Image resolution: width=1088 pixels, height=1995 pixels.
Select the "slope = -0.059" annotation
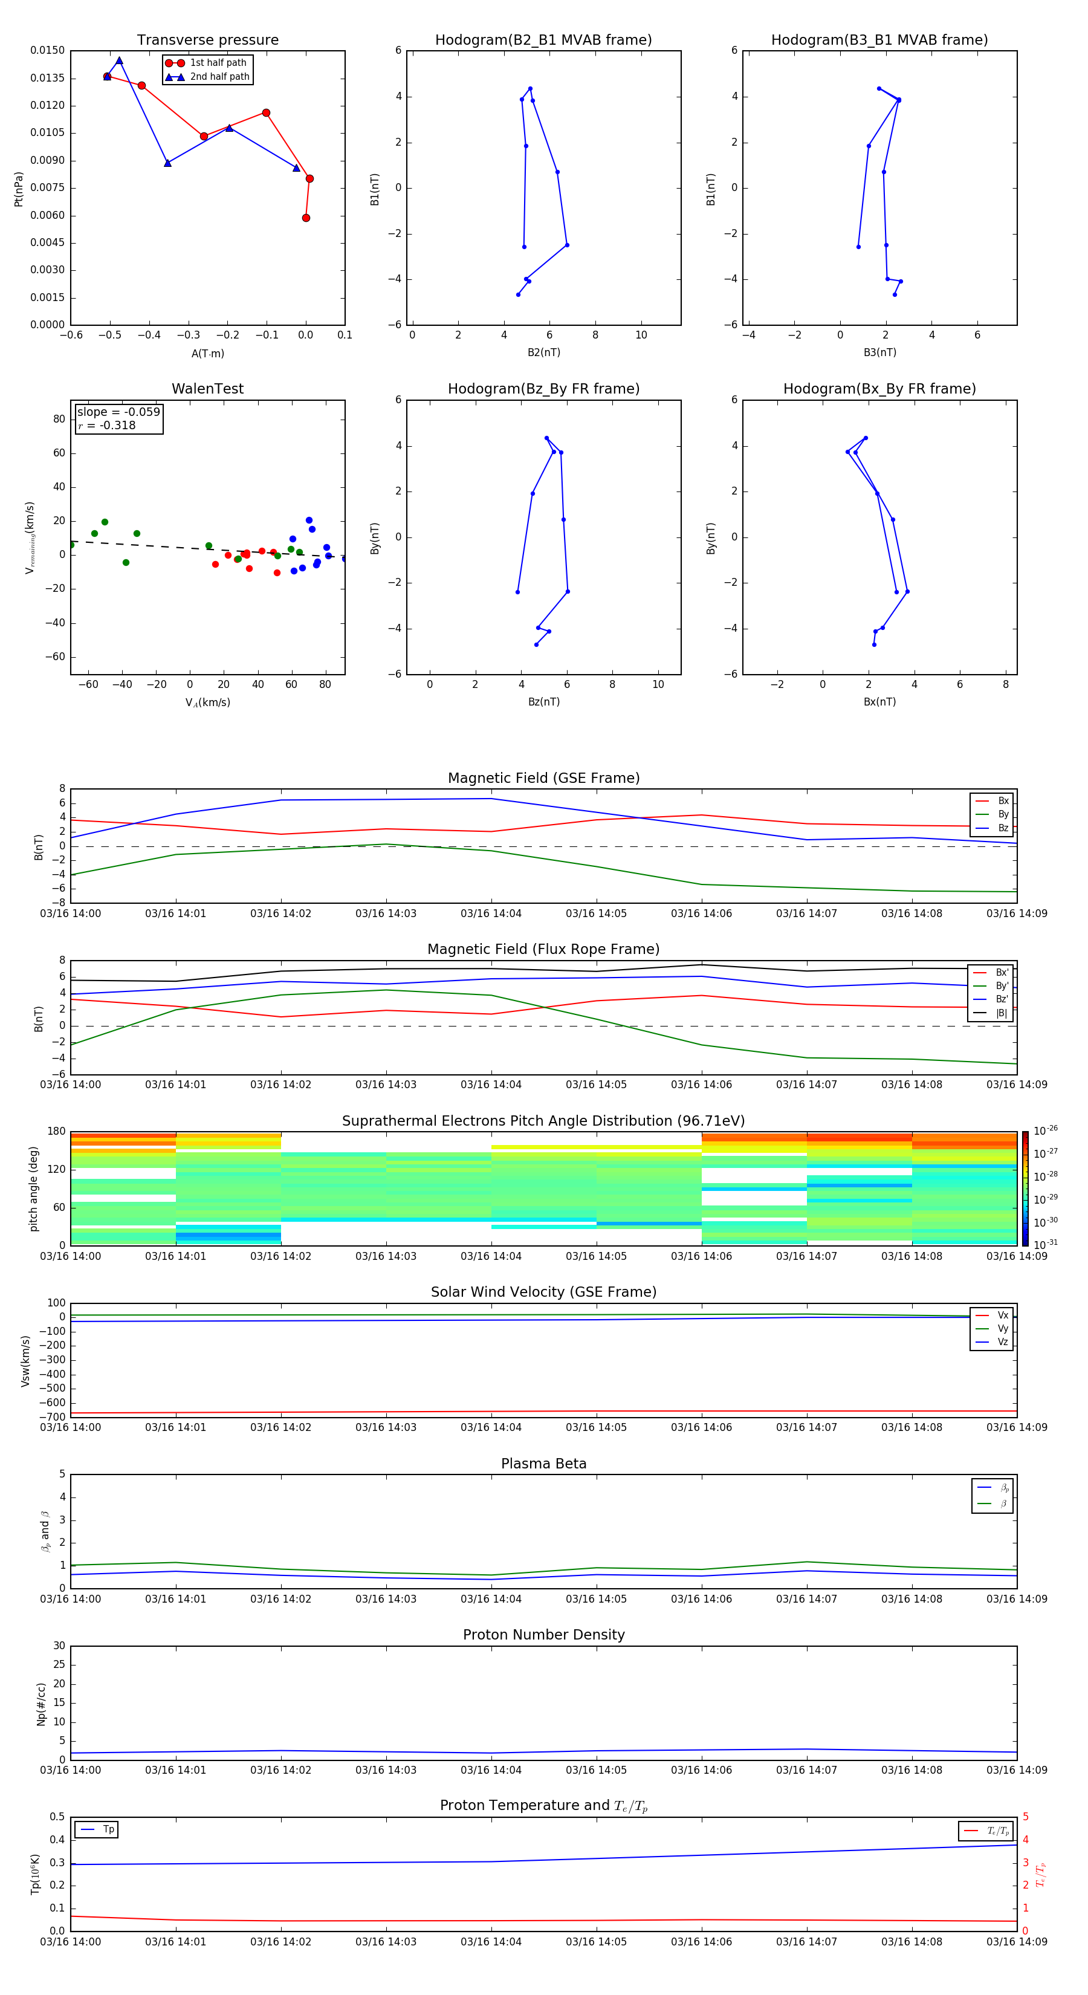tap(118, 412)
